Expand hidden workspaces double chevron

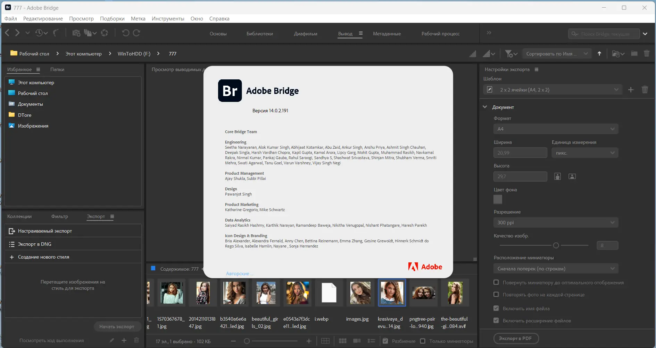pos(489,33)
